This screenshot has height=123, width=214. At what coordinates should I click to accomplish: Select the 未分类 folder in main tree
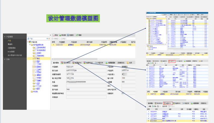pos(34,91)
